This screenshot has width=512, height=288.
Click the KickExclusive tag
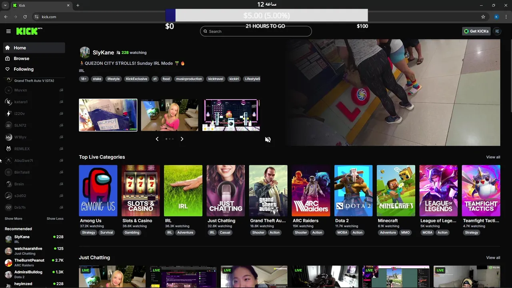point(136,79)
